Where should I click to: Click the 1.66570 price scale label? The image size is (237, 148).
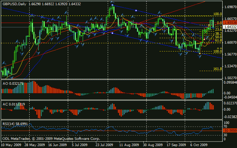[x=230, y=19]
